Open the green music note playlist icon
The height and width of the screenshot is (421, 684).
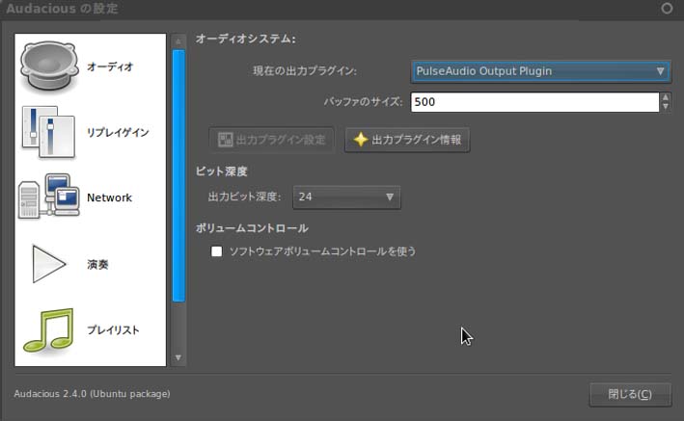tap(49, 329)
